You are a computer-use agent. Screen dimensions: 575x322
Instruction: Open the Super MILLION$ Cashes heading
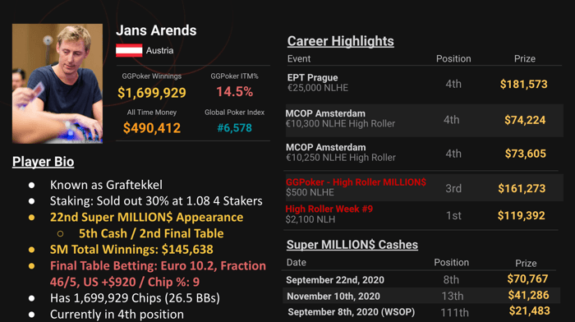point(352,245)
